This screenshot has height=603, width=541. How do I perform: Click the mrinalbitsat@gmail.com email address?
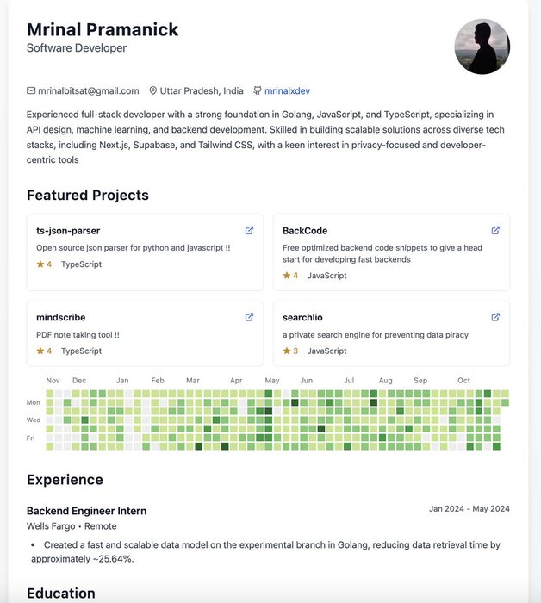click(89, 91)
